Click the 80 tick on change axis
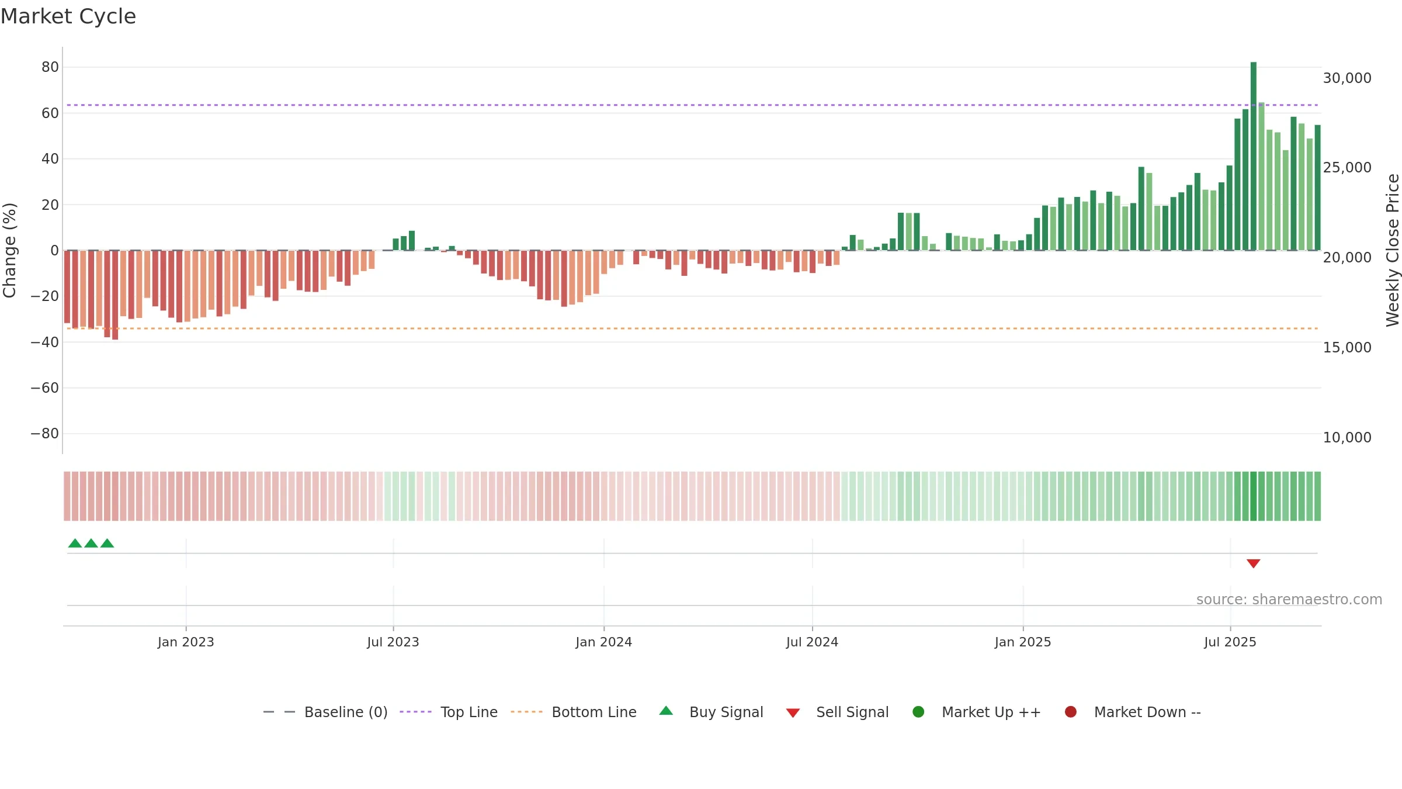This screenshot has height=789, width=1402. 50,67
